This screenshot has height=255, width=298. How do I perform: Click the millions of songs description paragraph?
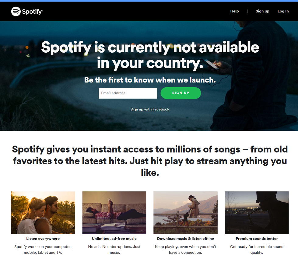pos(150,161)
